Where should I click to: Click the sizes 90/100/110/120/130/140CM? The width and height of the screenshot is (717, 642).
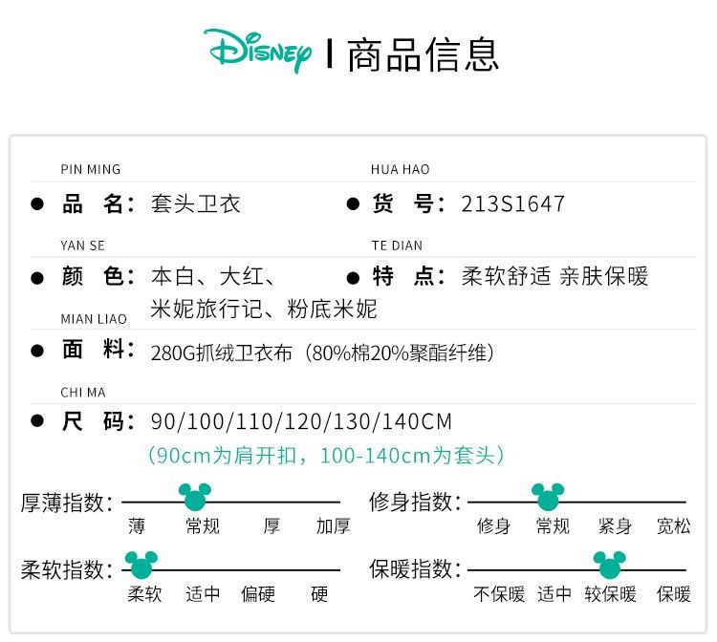pyautogui.click(x=301, y=421)
